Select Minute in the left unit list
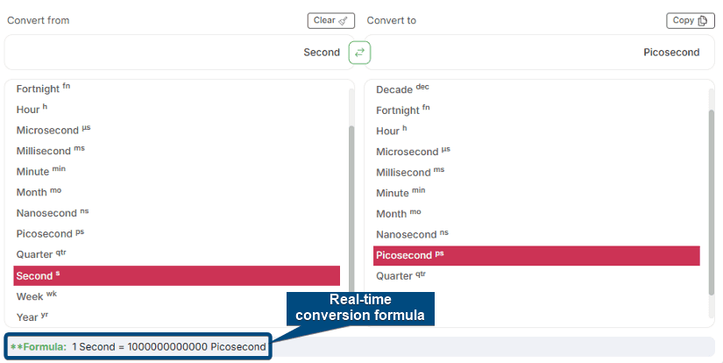This screenshot has height=363, width=723. point(33,171)
